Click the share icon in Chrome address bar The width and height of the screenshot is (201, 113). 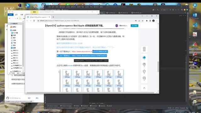click(139, 21)
